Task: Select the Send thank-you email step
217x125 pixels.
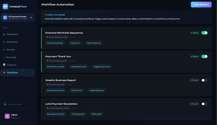Action: pos(55,67)
